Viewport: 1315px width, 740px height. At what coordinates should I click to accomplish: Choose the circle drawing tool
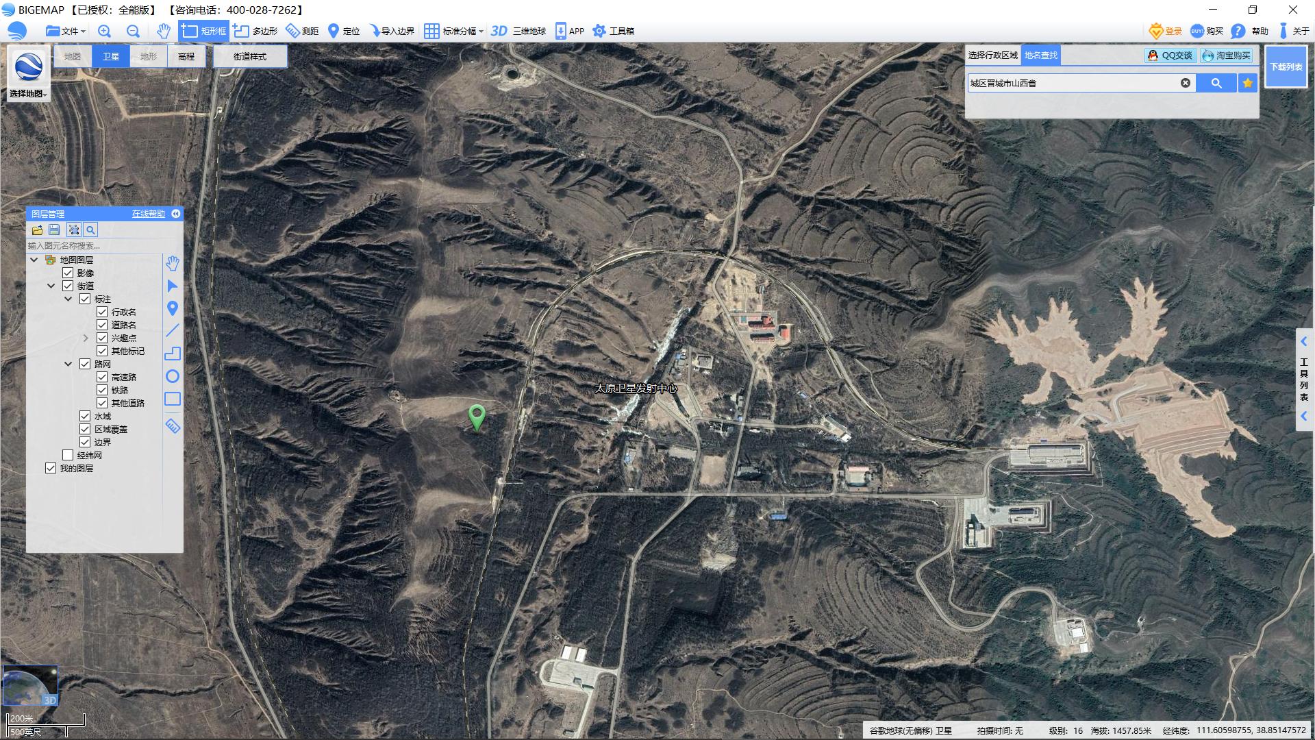click(x=173, y=376)
